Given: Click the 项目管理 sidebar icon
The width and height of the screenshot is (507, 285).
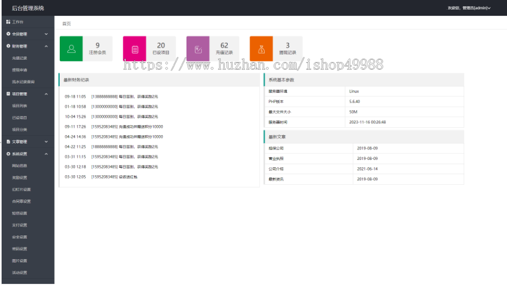Looking at the screenshot, I should tap(8, 93).
